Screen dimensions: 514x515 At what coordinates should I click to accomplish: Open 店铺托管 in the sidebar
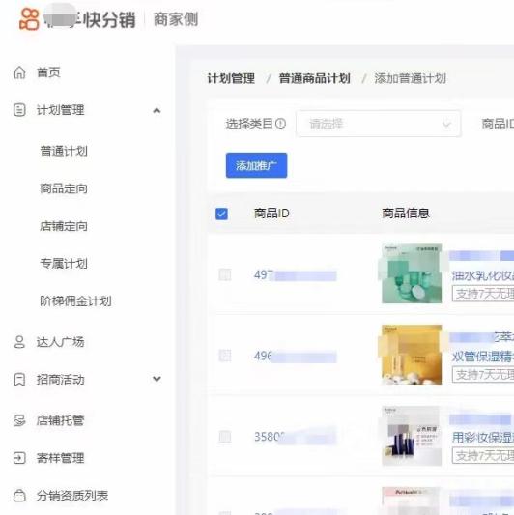tap(61, 420)
